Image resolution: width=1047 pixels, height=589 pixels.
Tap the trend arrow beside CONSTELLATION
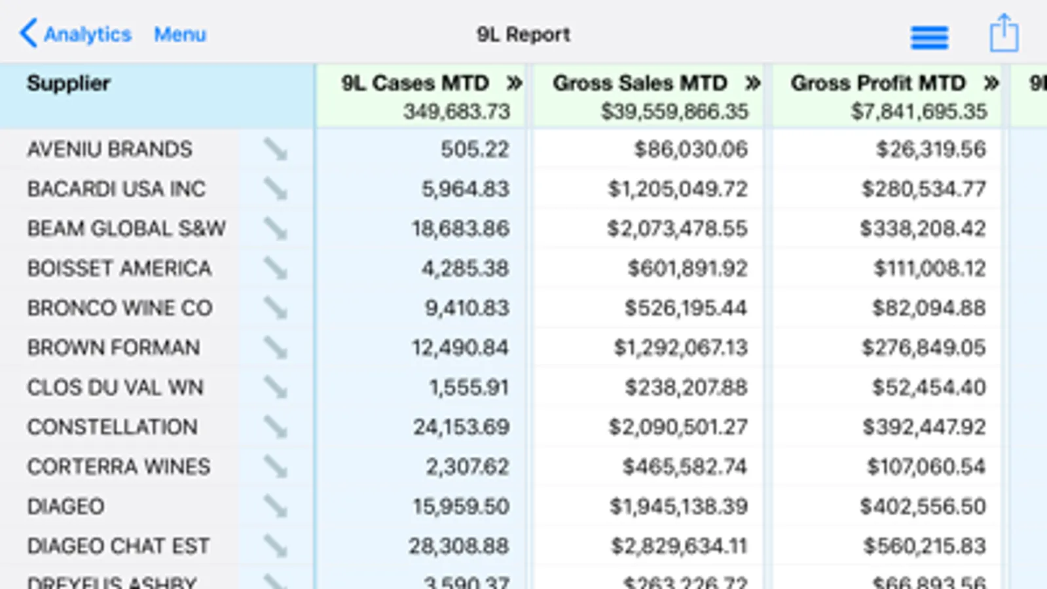coord(276,427)
